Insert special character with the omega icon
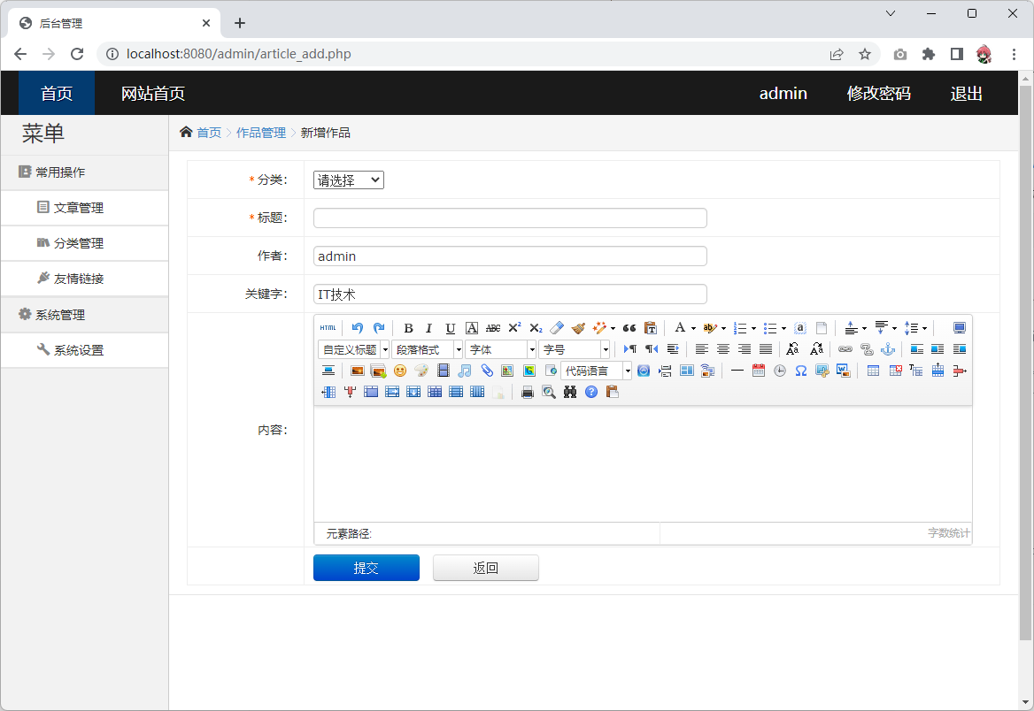Viewport: 1034px width, 711px height. 800,371
